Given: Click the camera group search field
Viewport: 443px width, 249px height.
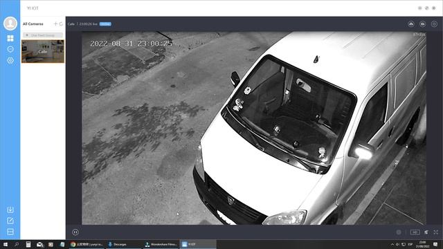Looking at the screenshot, I should [43, 35].
